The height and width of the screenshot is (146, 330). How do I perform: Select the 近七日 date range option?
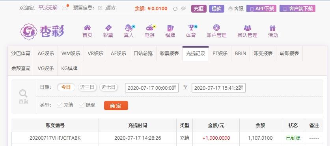pyautogui.click(x=108, y=87)
